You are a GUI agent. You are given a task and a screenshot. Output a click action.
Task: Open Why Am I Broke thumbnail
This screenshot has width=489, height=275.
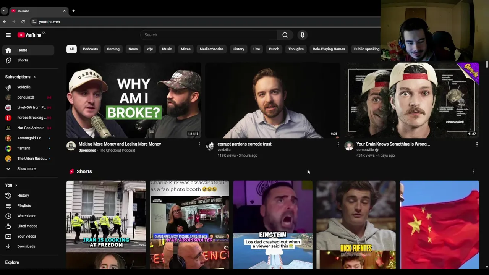click(x=134, y=100)
